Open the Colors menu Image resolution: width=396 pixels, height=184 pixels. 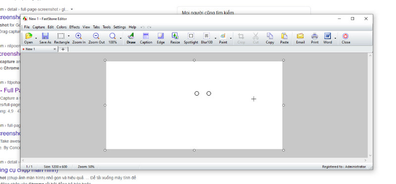(61, 27)
